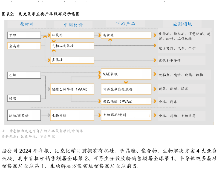219x170 pixels.
Task: Select the 金属硅 box
Action: click(x=24, y=46)
